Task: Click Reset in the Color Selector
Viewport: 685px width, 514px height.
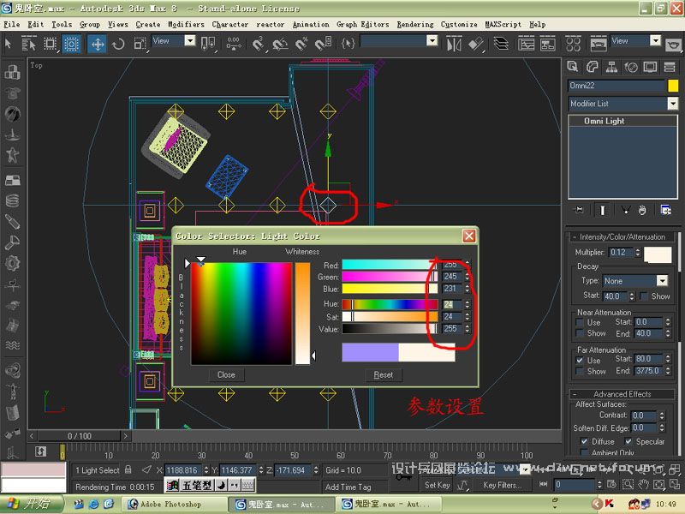Action: point(383,375)
